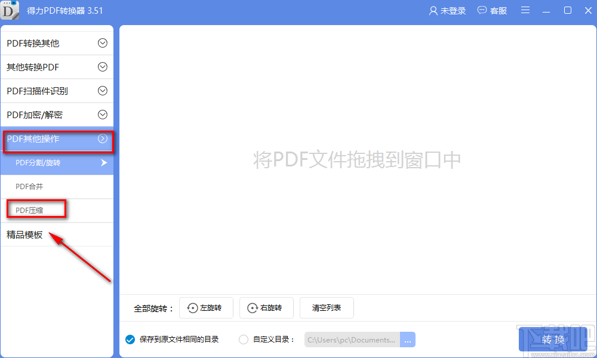Open the hamburger main menu

point(525,10)
